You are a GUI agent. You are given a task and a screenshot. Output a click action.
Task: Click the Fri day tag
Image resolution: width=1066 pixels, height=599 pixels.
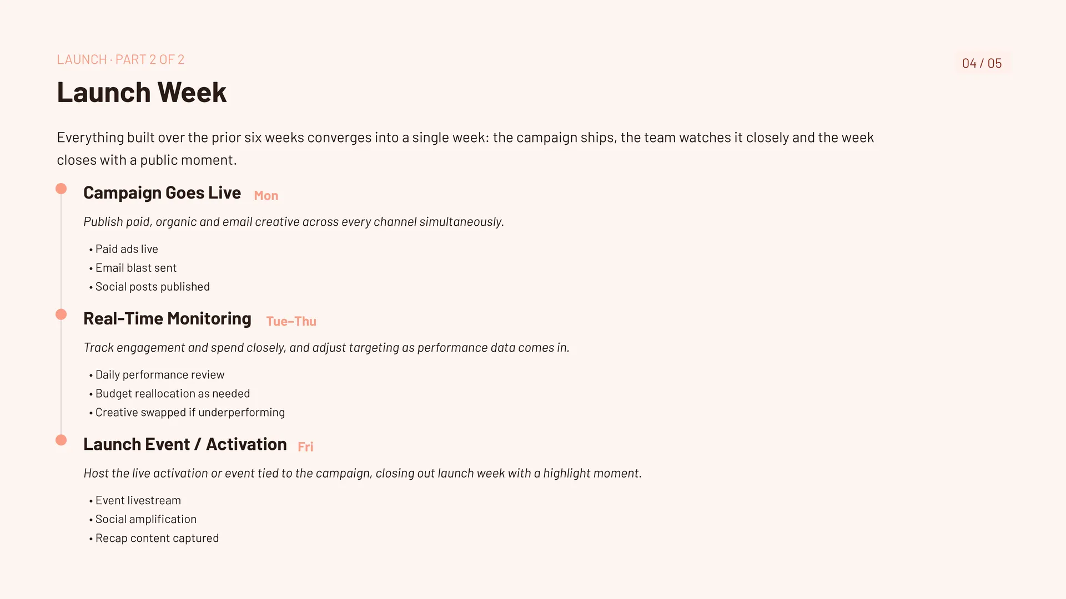coord(305,447)
